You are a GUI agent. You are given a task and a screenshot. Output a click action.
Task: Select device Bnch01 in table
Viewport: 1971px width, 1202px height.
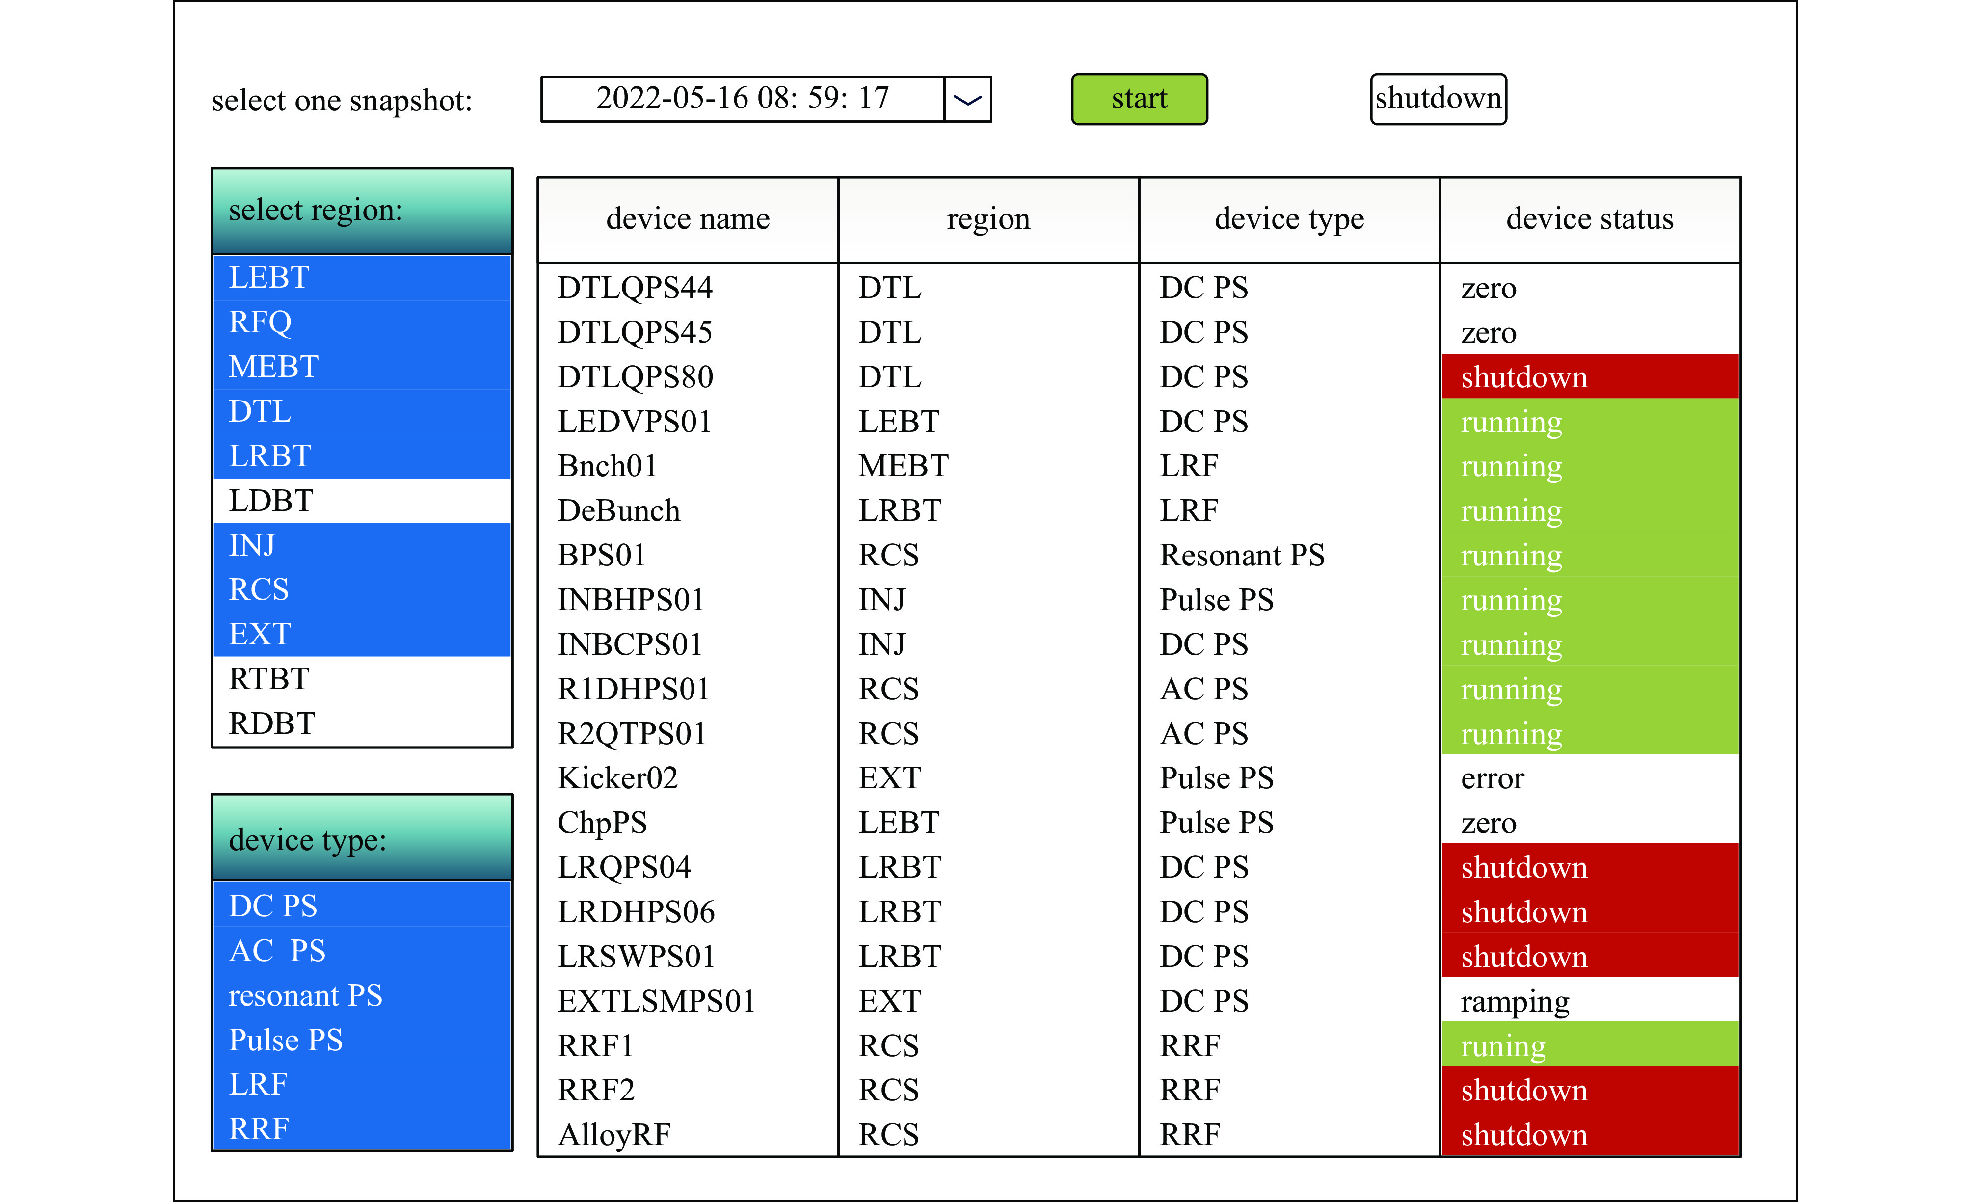607,466
